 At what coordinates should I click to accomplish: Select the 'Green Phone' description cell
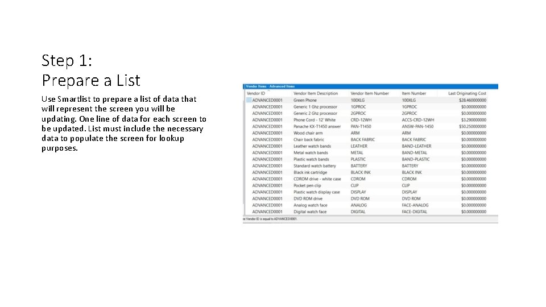(305, 100)
